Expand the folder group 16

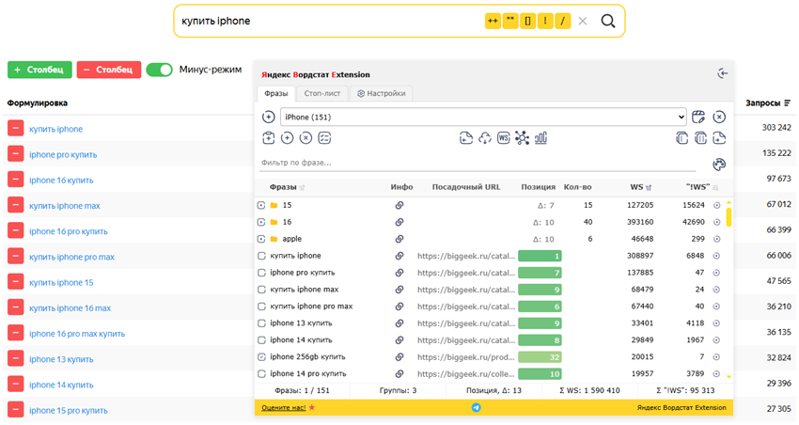pos(261,222)
